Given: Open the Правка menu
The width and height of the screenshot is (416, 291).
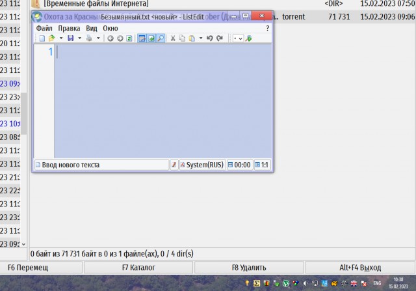Looking at the screenshot, I should pyautogui.click(x=69, y=28).
